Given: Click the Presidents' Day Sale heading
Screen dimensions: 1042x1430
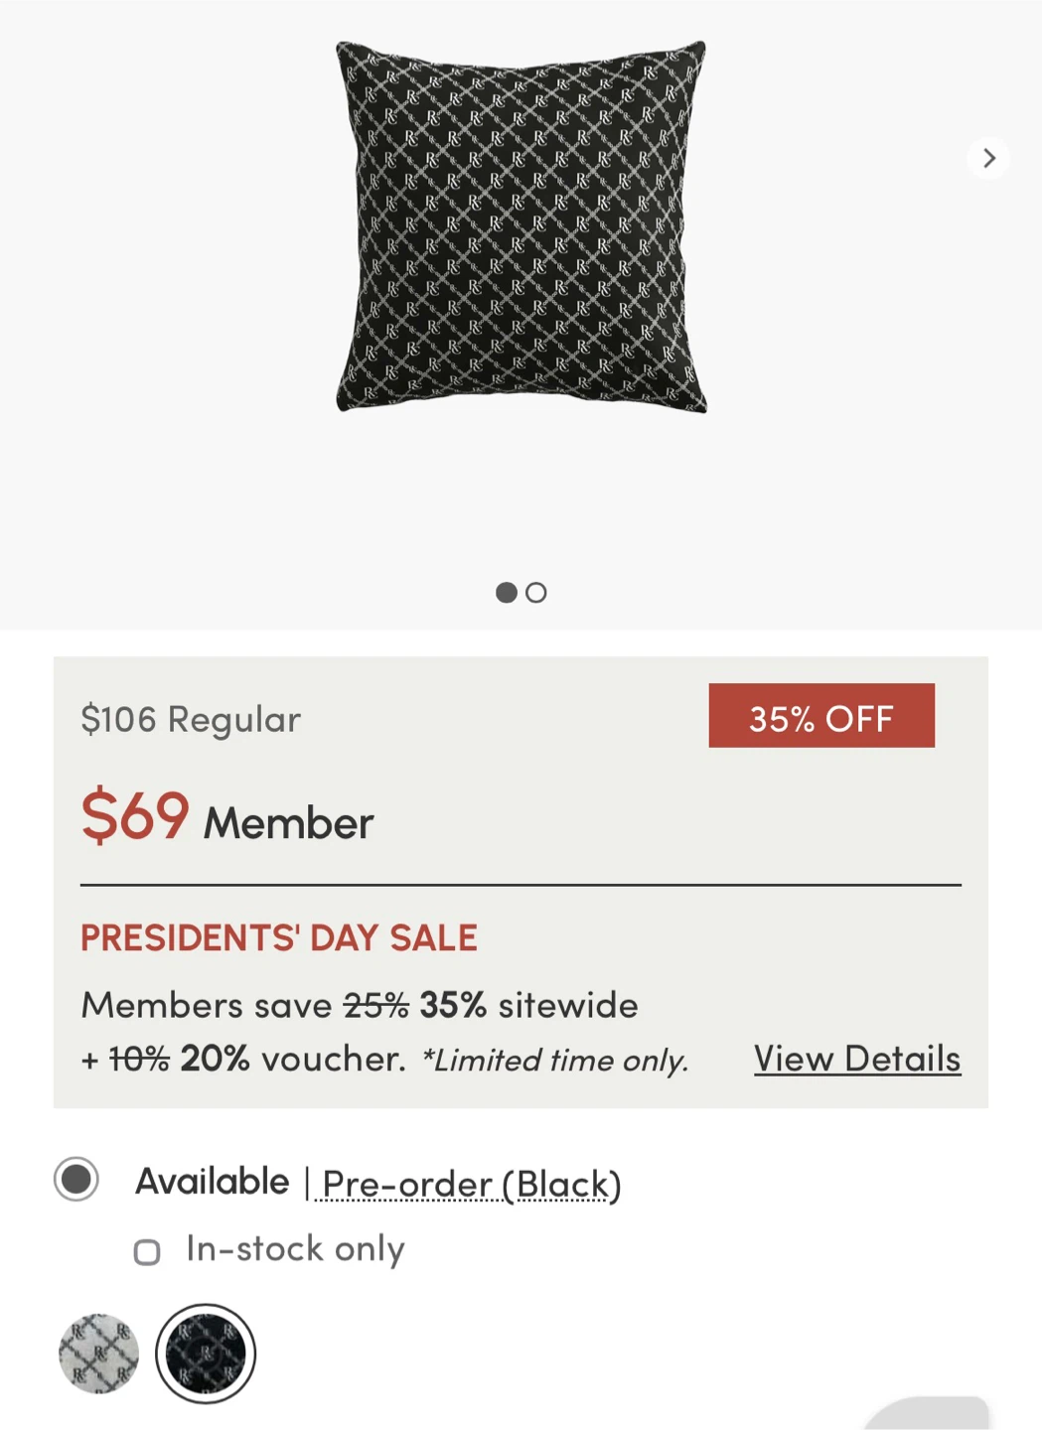Looking at the screenshot, I should 279,937.
